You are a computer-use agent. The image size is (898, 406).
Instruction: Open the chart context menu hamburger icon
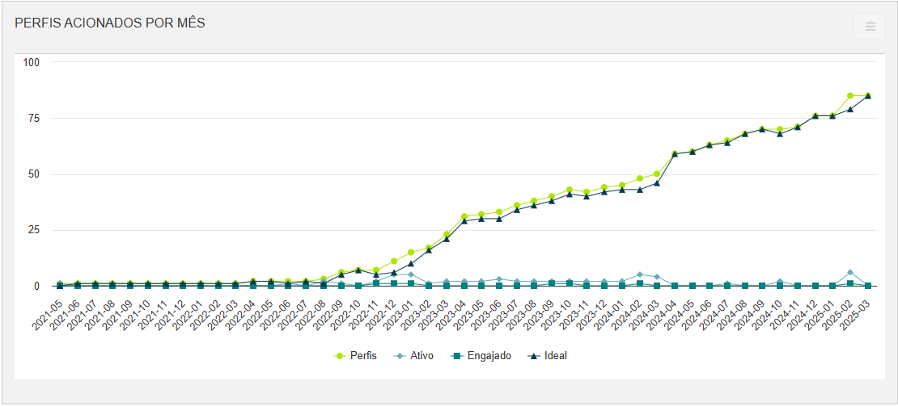(x=870, y=27)
